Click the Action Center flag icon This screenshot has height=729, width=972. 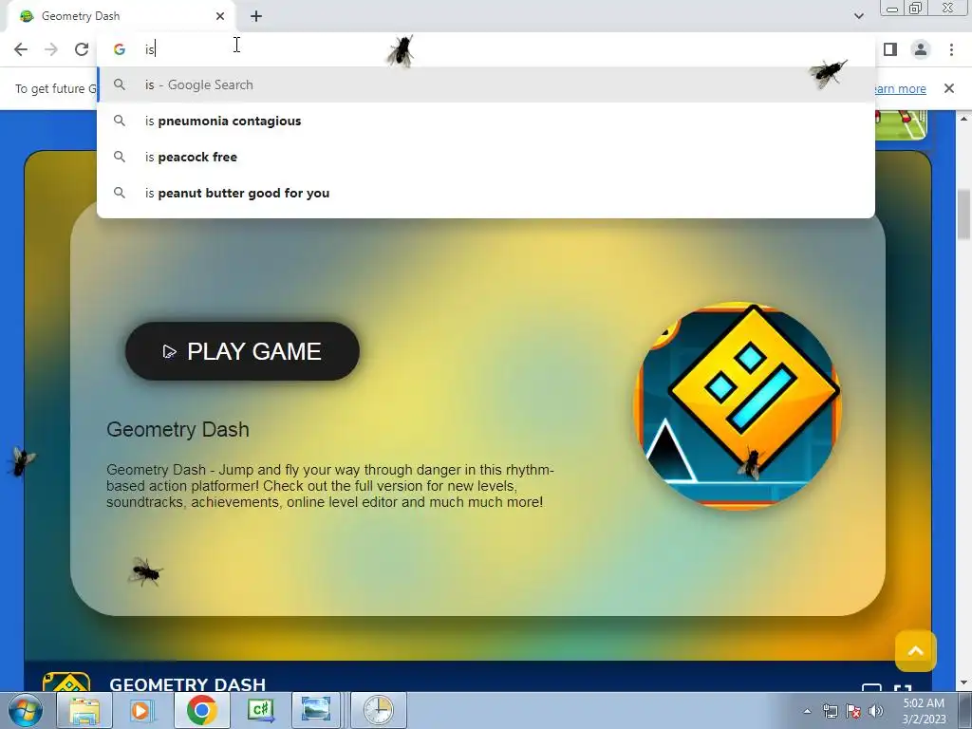pos(853,711)
